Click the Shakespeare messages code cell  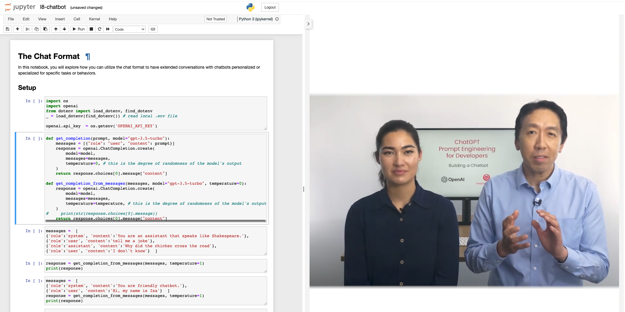tap(156, 241)
